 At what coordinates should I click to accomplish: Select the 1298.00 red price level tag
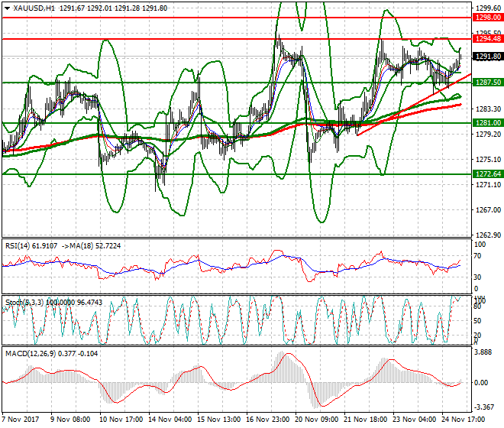pyautogui.click(x=487, y=17)
